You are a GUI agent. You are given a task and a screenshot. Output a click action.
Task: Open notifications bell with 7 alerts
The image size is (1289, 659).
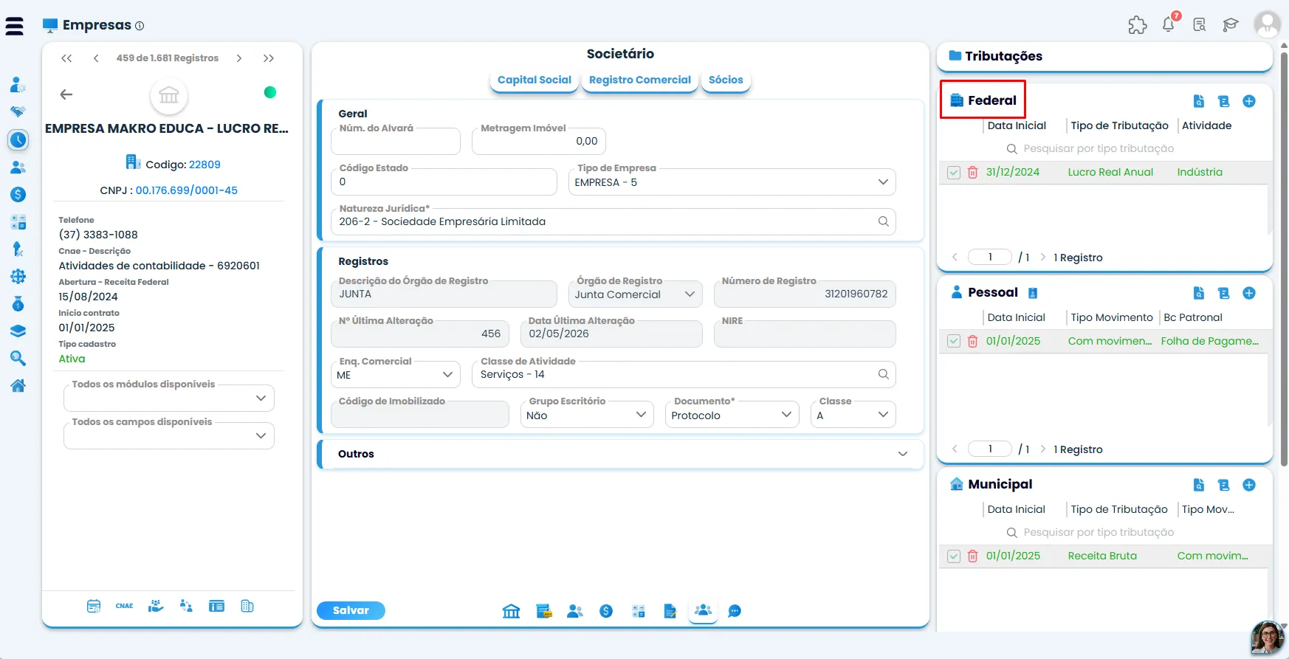tap(1169, 24)
